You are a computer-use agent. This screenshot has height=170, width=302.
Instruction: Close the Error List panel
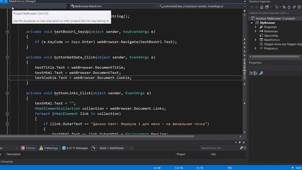coord(243,142)
